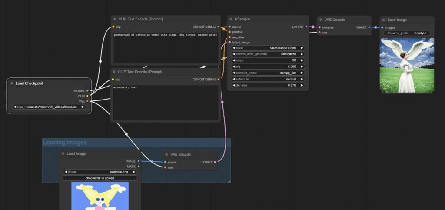The height and width of the screenshot is (210, 445).
Task: Click the Save Image node's collapse dot
Action: 385,20
